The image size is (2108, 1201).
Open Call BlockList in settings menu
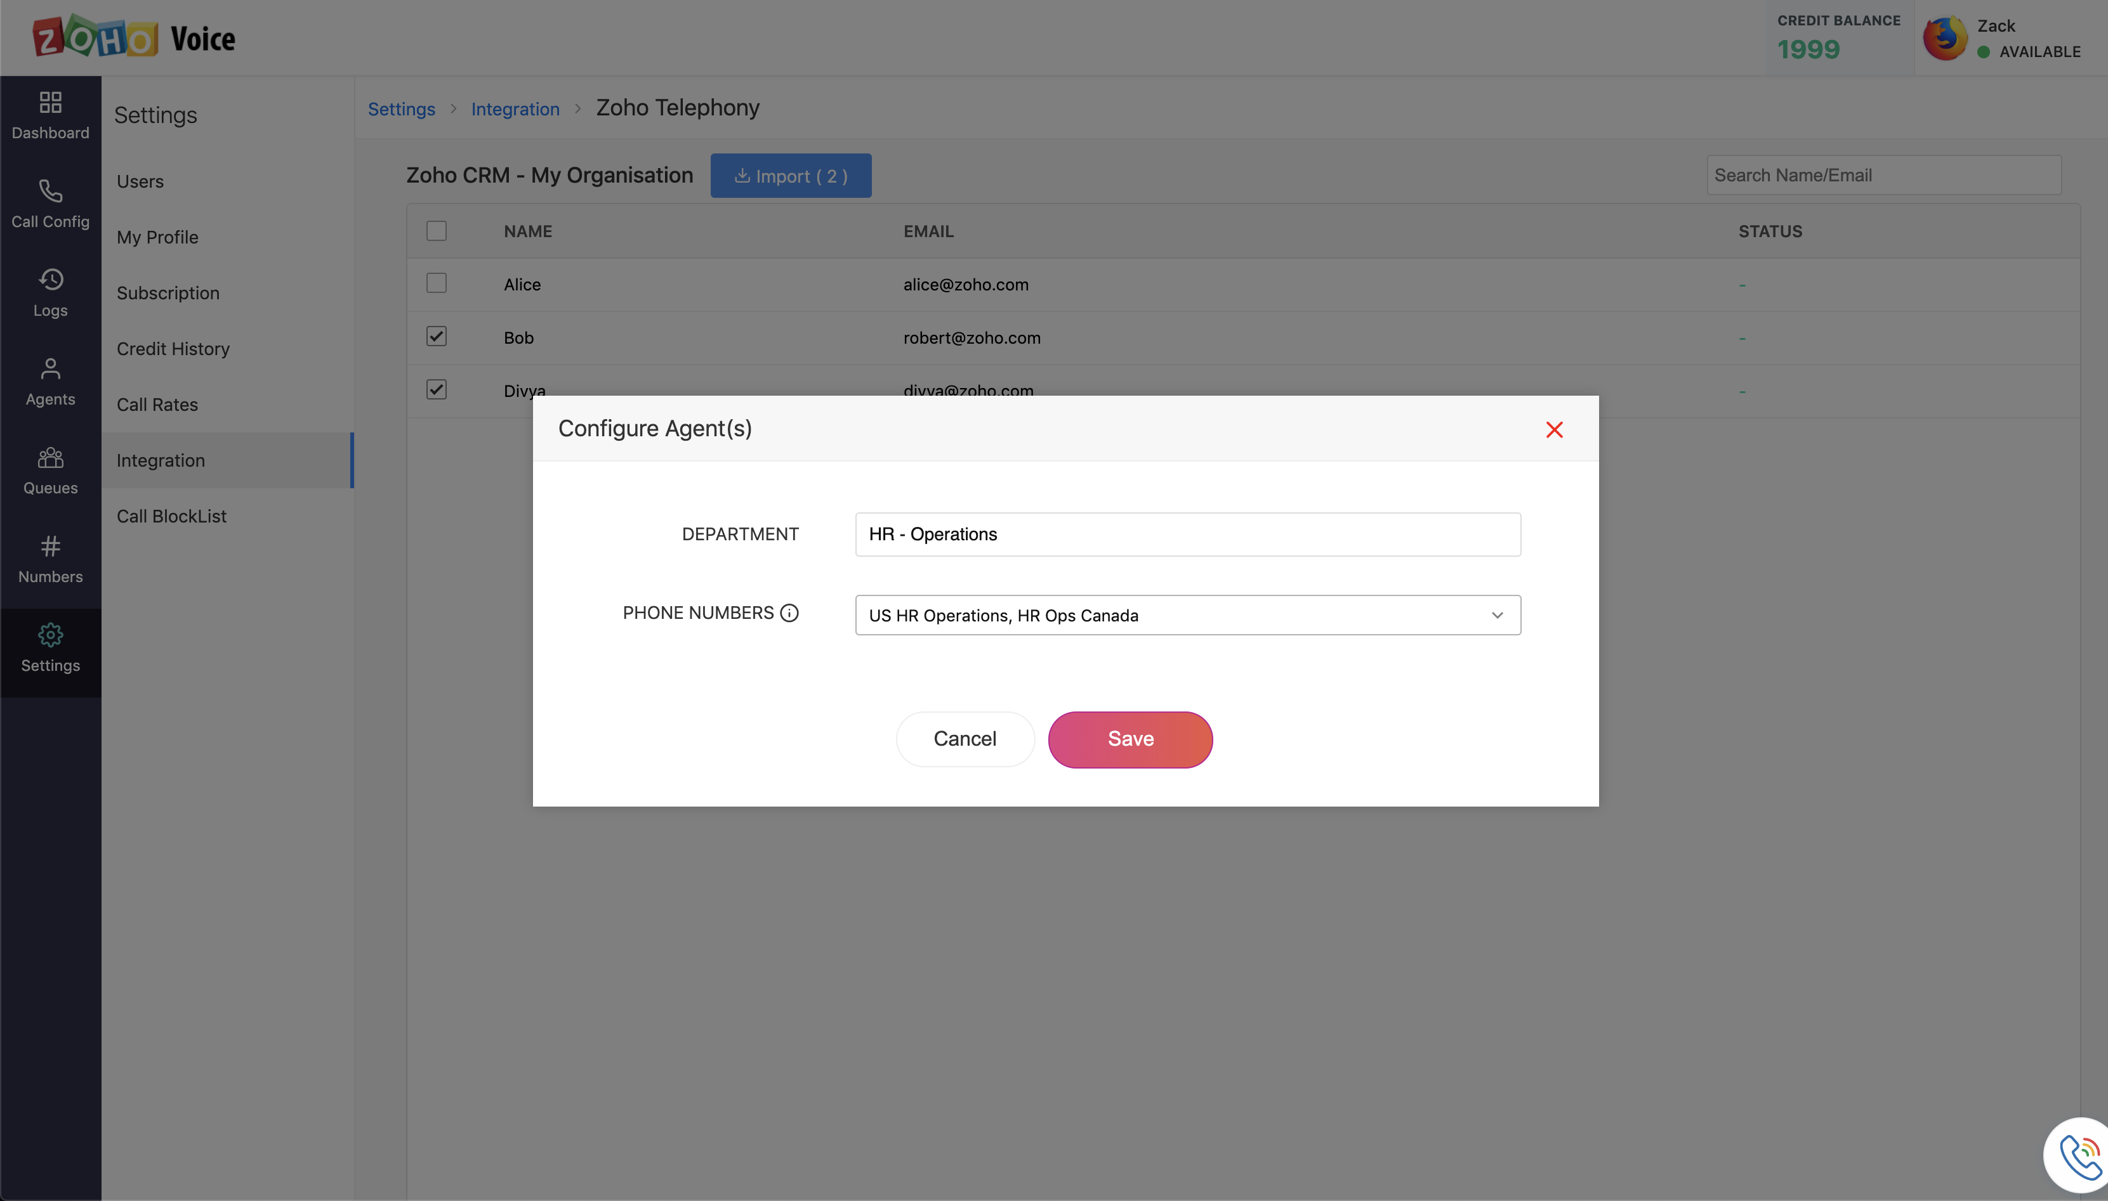point(172,516)
